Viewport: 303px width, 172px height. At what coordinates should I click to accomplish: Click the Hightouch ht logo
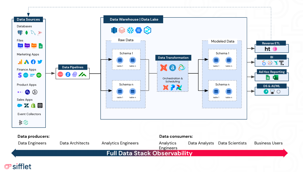click(267, 49)
